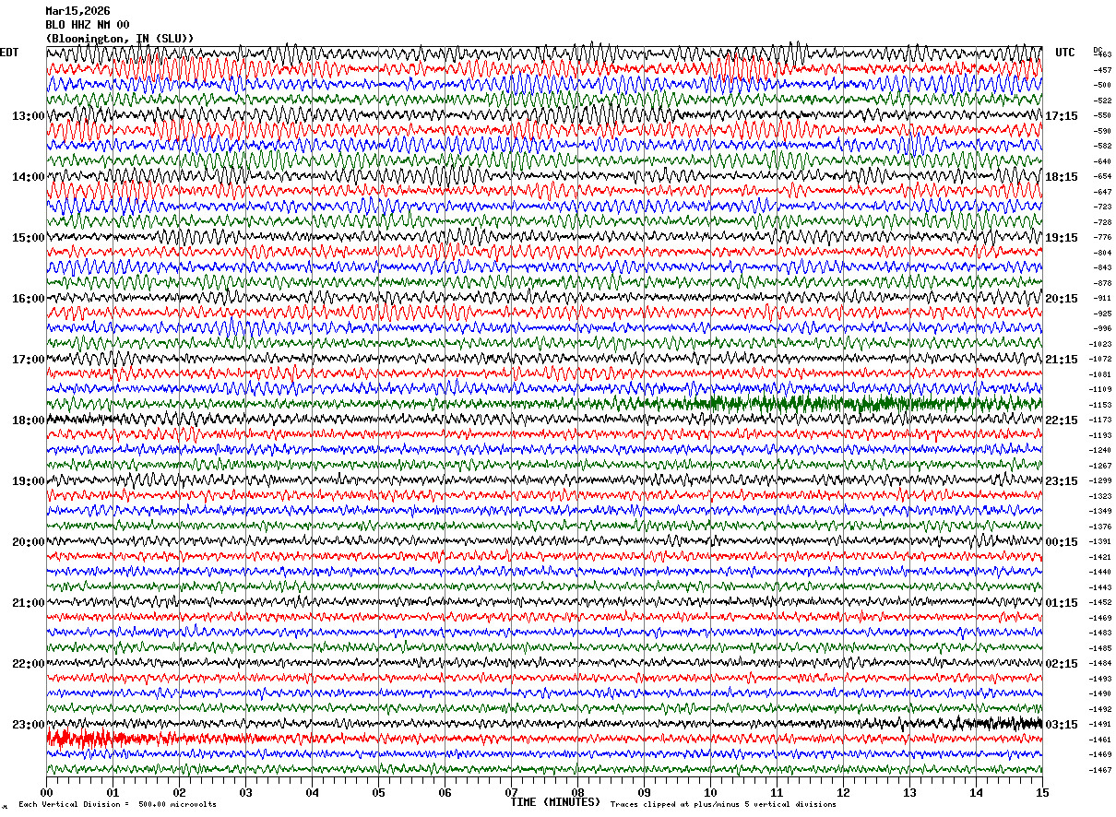Click the Bloomington, IN (SLU) location label
The height and width of the screenshot is (817, 1116).
tap(120, 39)
